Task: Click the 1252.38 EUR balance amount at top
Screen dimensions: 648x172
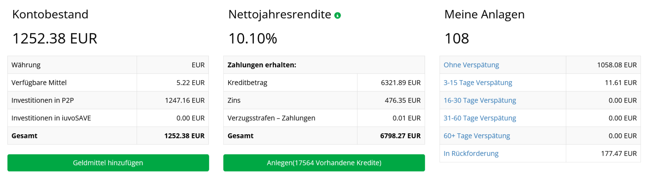Action: pos(55,38)
